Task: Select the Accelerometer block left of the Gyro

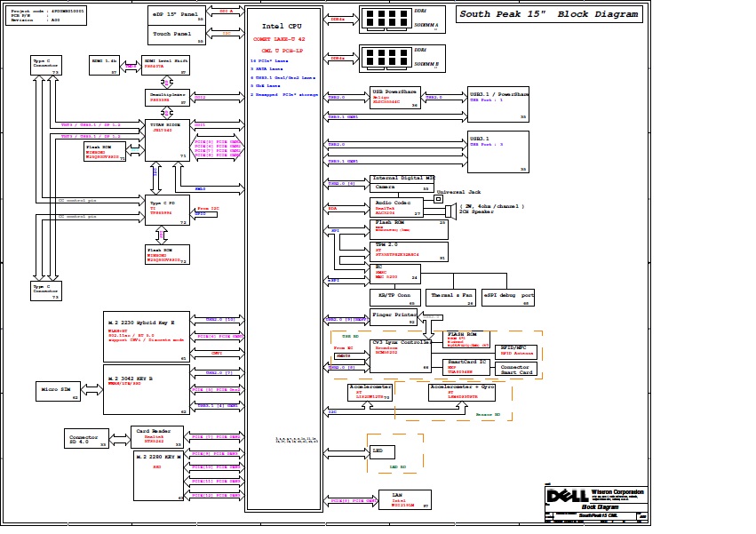Action: point(370,392)
